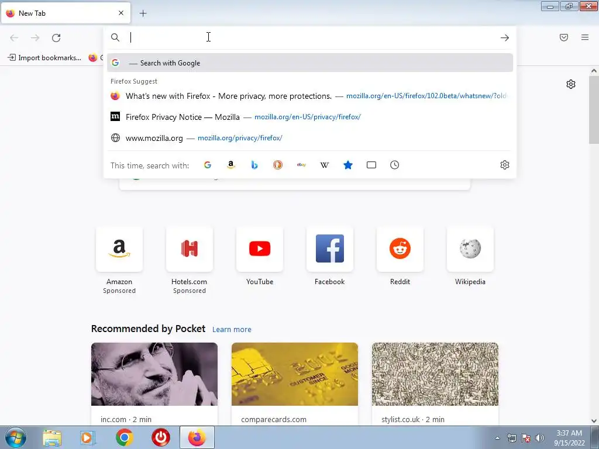Open the red power app on taskbar
Viewport: 599px width, 449px height.
click(x=161, y=438)
